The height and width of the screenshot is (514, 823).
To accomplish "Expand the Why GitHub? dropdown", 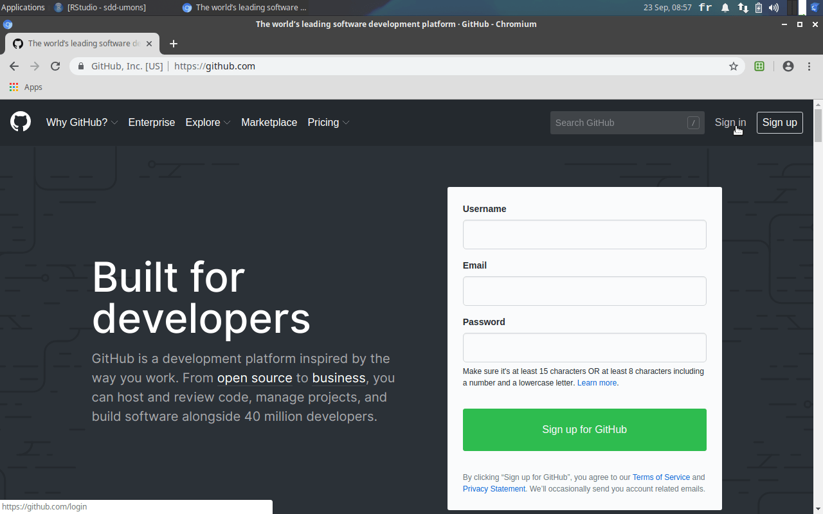I will click(82, 122).
